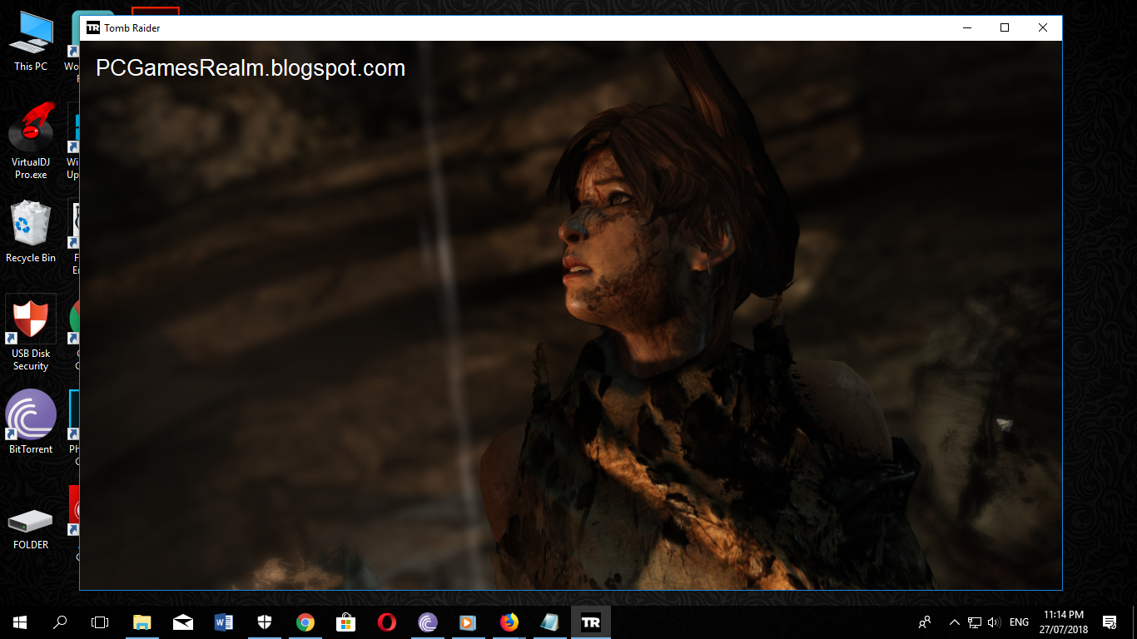Open the People tray icon
Image resolution: width=1137 pixels, height=639 pixels.
click(925, 622)
